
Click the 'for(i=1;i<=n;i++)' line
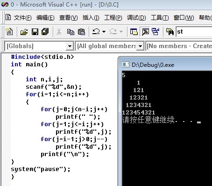click(x=57, y=94)
